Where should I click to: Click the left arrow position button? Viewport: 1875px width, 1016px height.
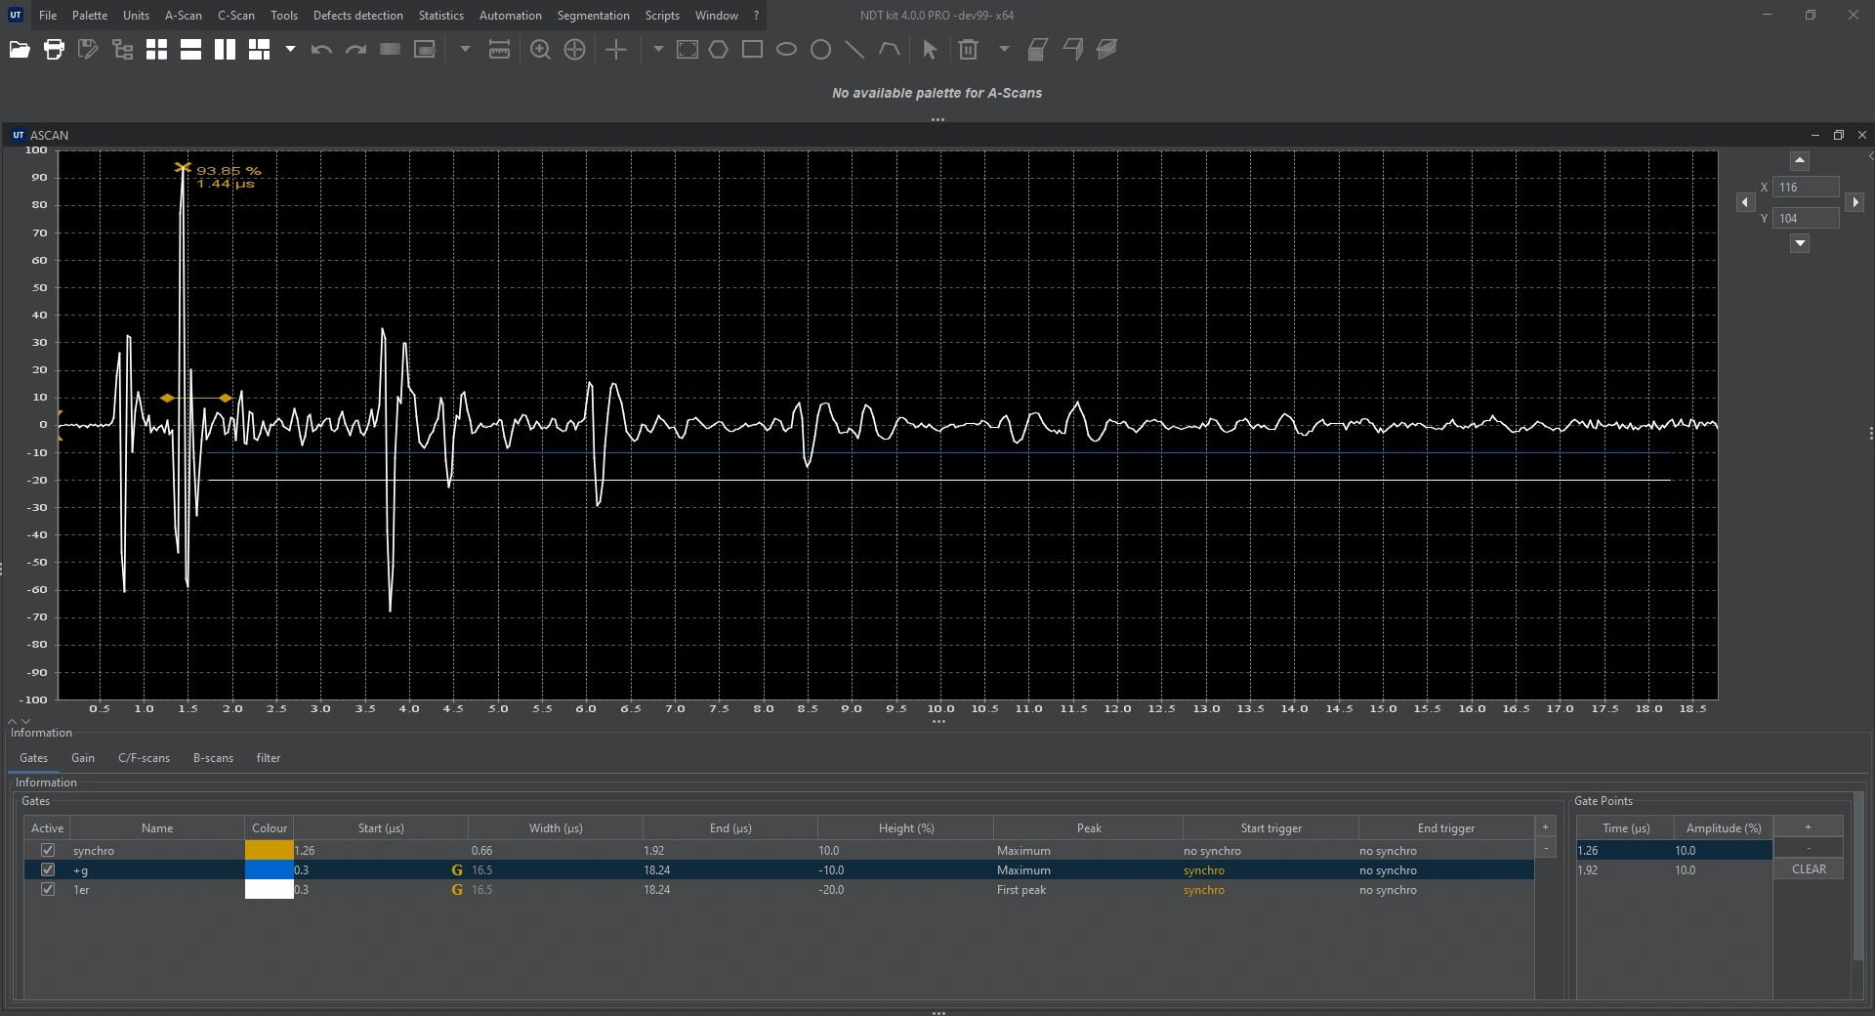pos(1746,202)
